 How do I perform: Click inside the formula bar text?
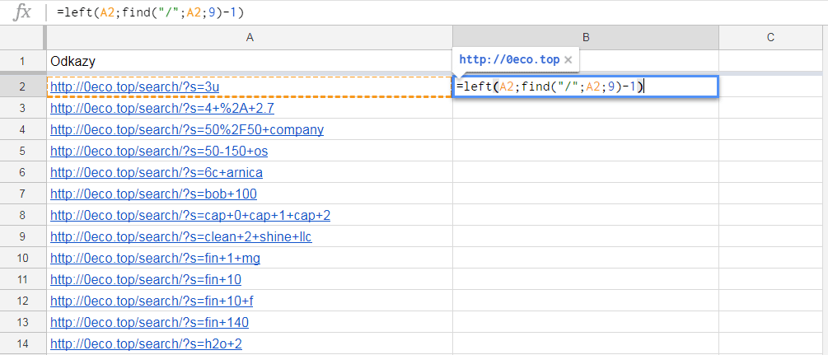click(150, 12)
